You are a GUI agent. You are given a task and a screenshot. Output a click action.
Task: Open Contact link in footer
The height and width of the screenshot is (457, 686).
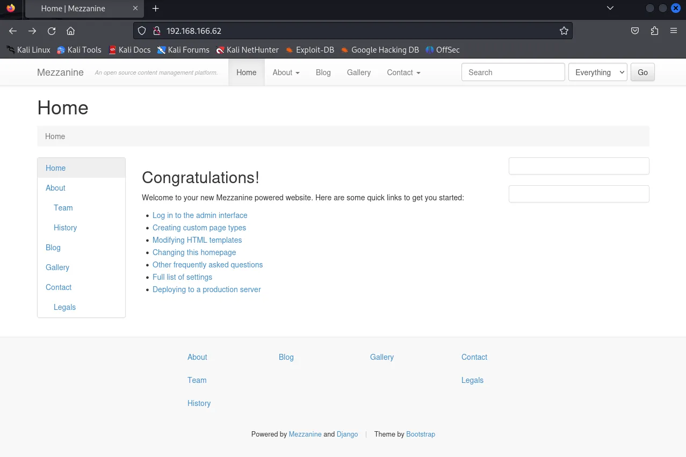pos(474,357)
